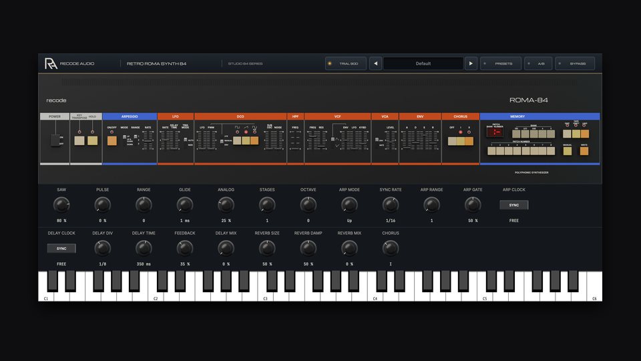Toggle the DELAY CLOCK SYNC button
This screenshot has width=641, height=361.
point(61,249)
